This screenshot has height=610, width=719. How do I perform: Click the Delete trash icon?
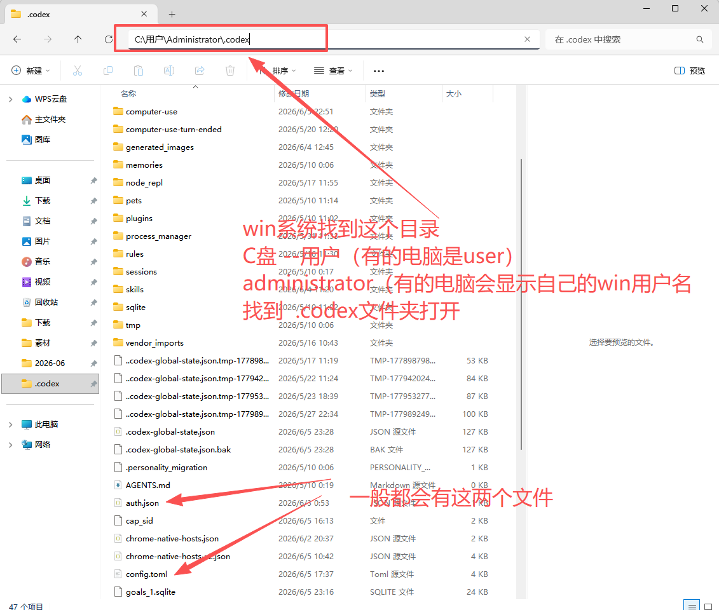click(230, 71)
